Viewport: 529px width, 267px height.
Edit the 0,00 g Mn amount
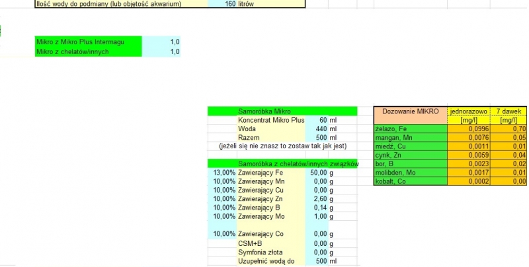coord(317,181)
